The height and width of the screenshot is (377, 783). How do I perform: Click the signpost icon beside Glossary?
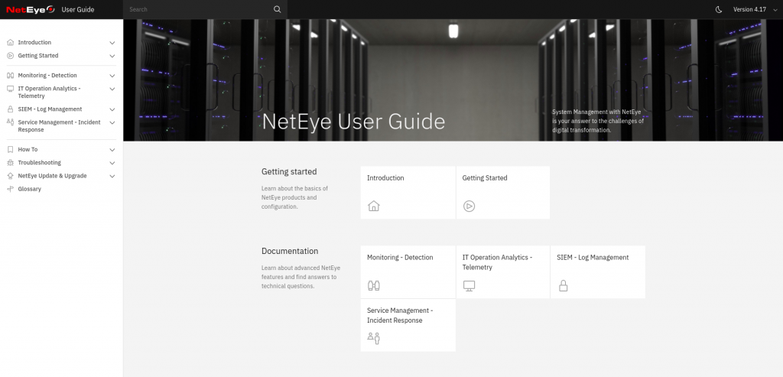point(11,189)
